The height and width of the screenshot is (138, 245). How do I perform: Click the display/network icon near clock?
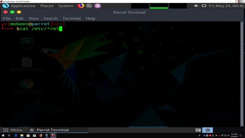click(x=204, y=6)
